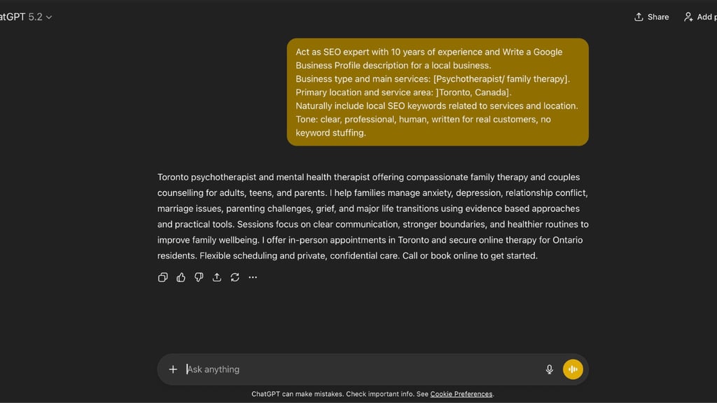Click chevron arrow beside ChatGPT 5.2
717x403 pixels.
click(49, 17)
